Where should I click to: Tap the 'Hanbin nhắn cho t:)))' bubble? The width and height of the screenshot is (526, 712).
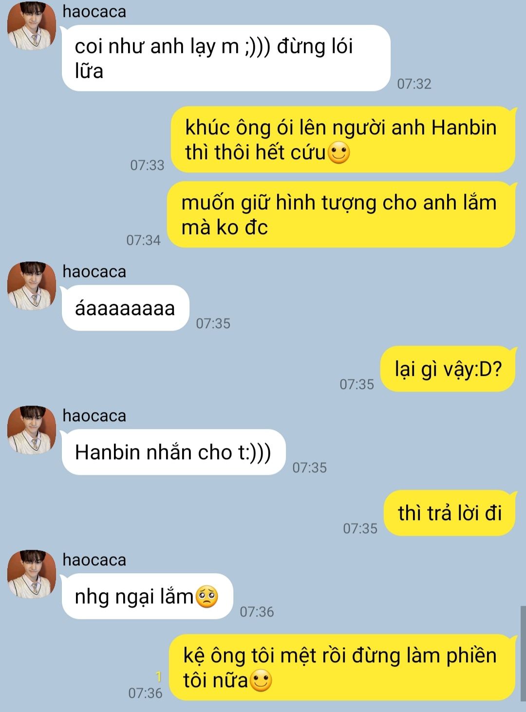point(173,452)
